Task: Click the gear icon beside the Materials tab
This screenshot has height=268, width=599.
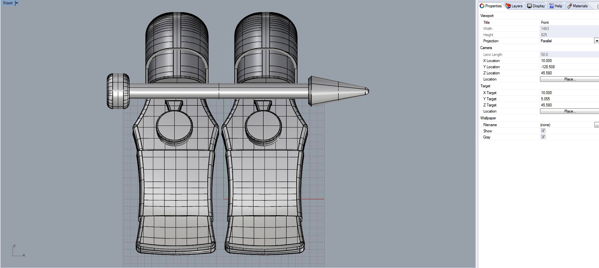Action: pos(597,6)
